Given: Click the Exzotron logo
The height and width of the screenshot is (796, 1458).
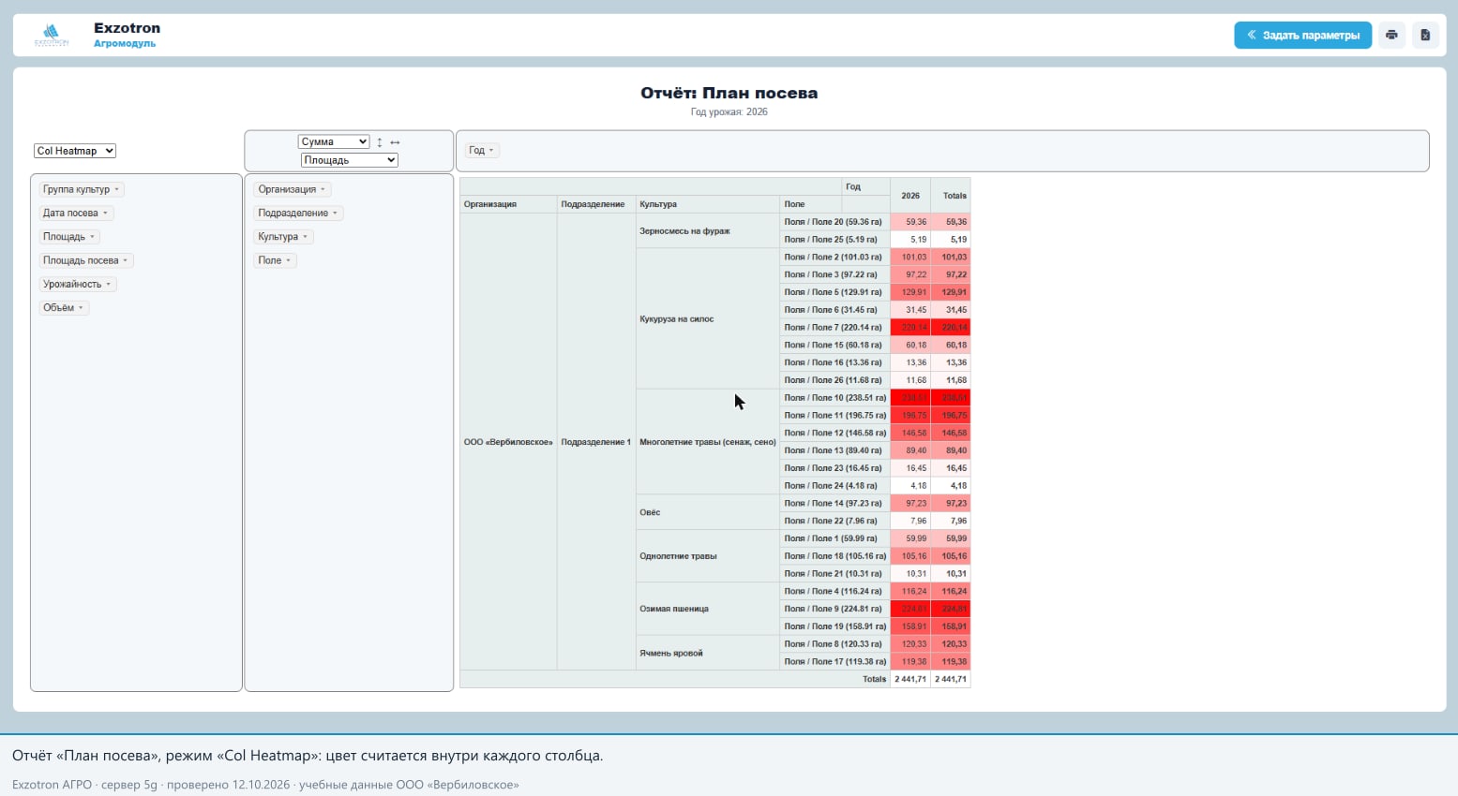Looking at the screenshot, I should coord(52,36).
